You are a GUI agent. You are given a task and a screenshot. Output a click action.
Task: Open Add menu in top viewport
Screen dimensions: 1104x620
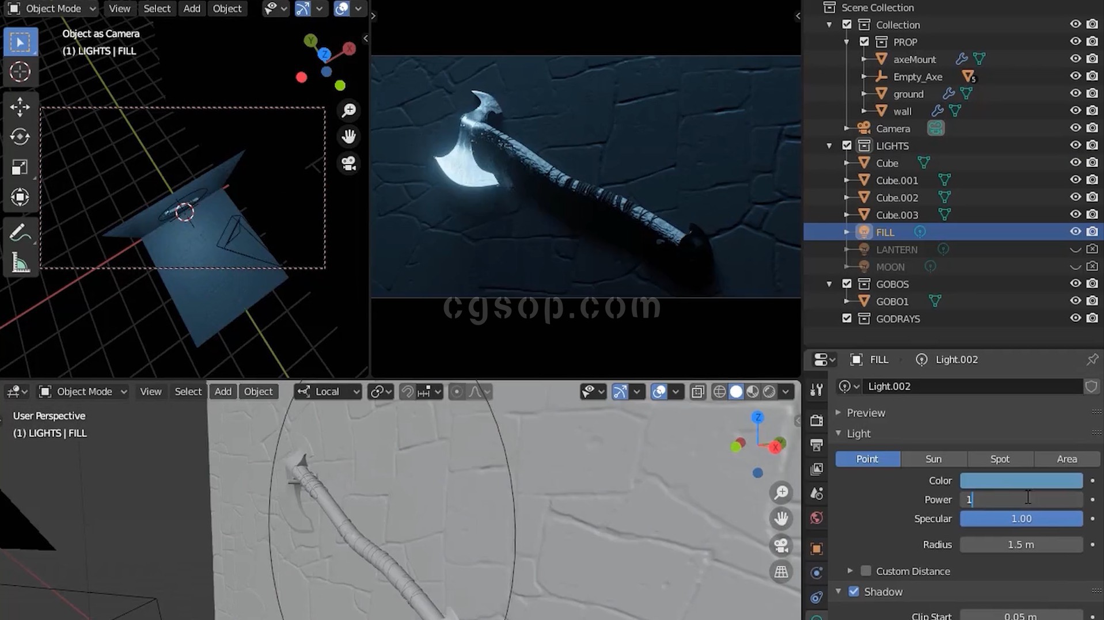(x=192, y=9)
